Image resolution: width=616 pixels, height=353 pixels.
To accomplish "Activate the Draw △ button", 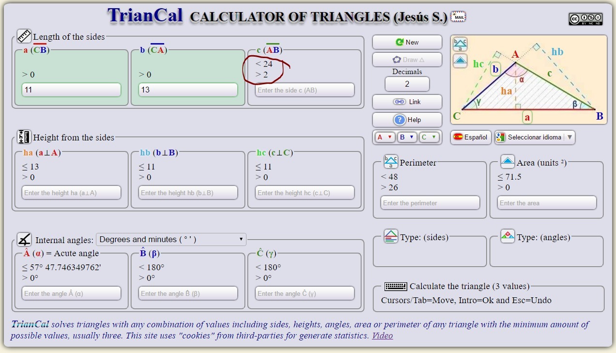I will (x=407, y=60).
